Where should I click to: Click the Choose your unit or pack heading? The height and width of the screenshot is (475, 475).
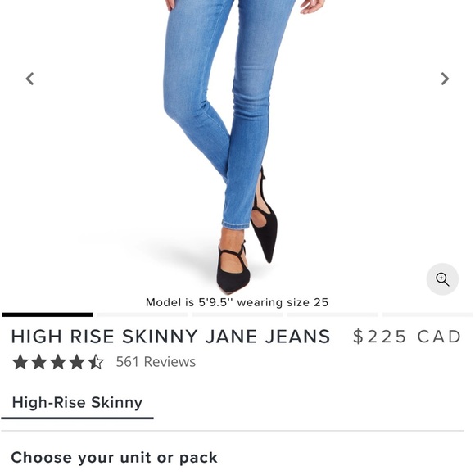pos(114,458)
